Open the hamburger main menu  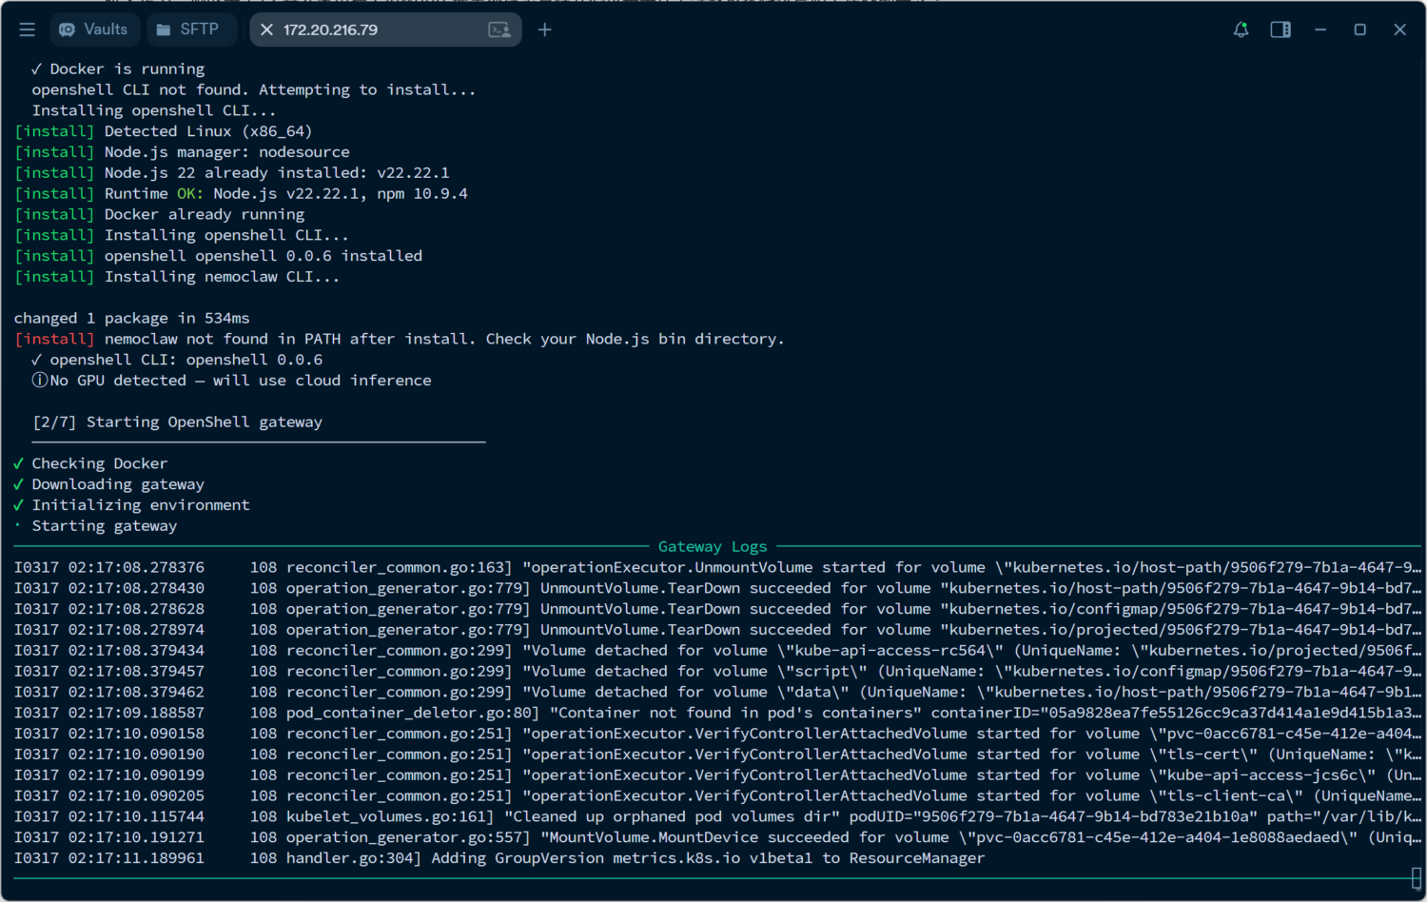click(x=27, y=29)
